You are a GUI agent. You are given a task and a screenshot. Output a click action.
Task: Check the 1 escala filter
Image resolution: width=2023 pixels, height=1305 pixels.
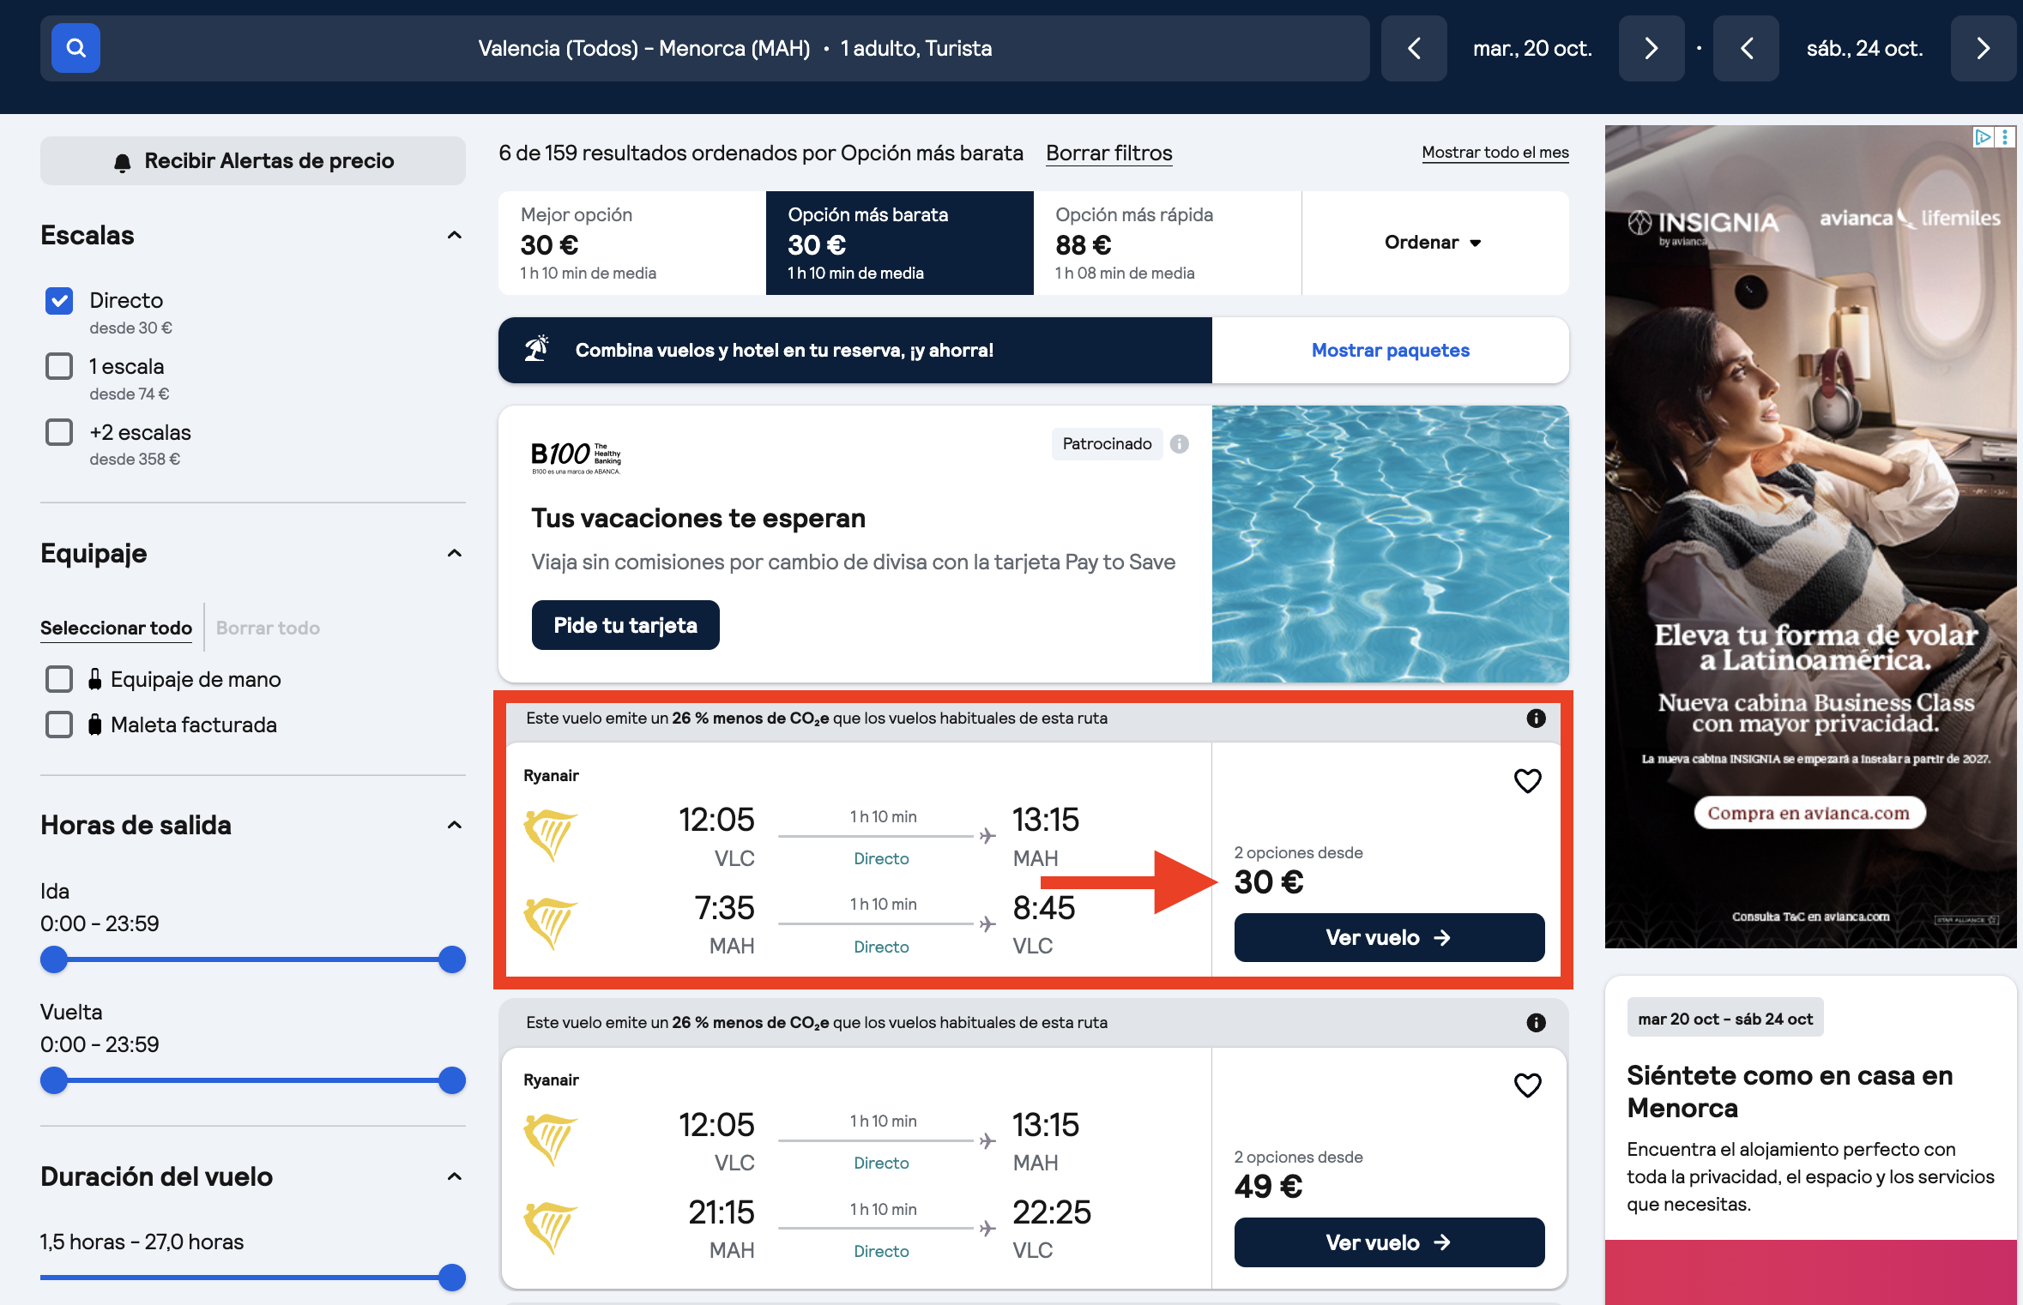[x=59, y=366]
